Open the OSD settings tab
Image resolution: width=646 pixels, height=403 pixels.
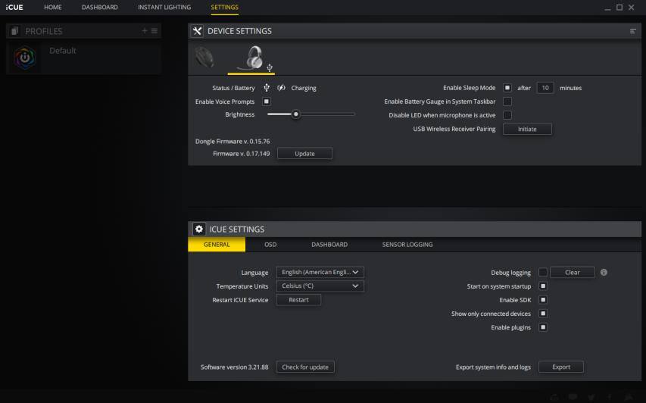[x=270, y=245]
